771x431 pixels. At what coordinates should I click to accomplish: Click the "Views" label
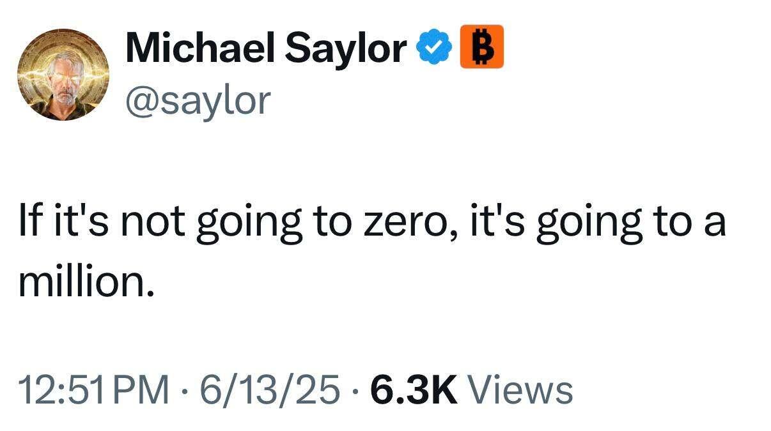click(x=520, y=389)
